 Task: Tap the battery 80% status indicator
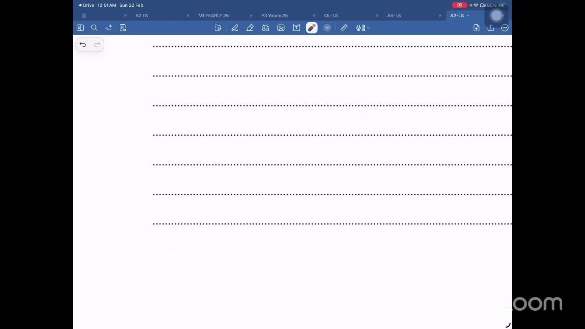496,5
